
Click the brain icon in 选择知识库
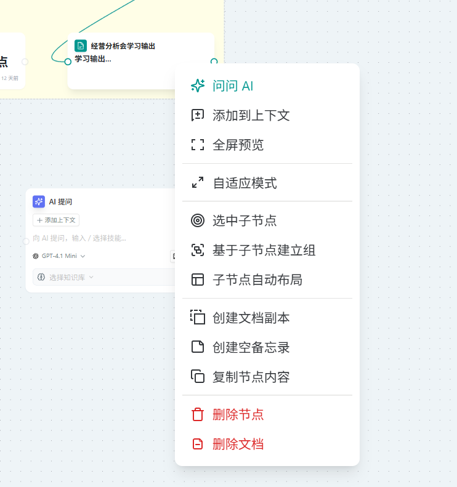41,277
